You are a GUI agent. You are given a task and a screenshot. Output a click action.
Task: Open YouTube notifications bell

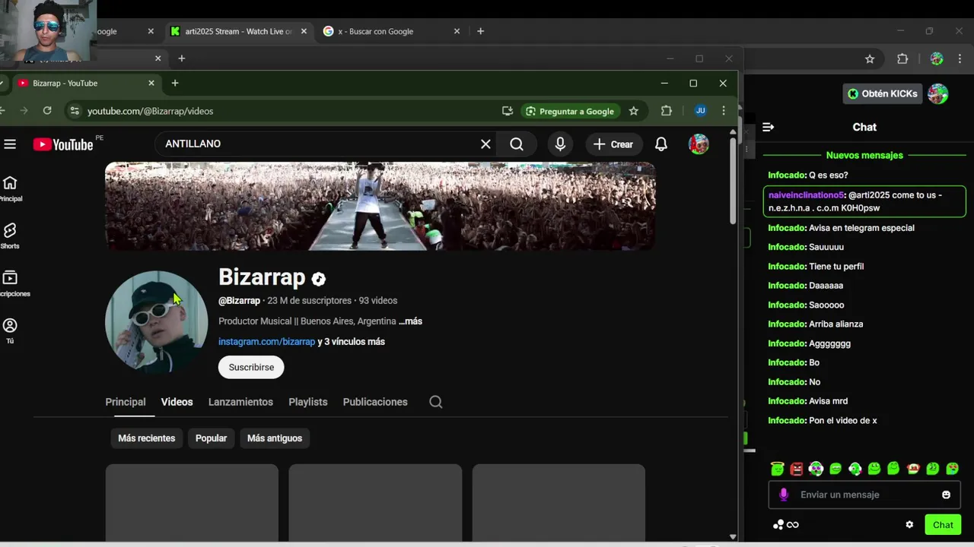pyautogui.click(x=661, y=144)
